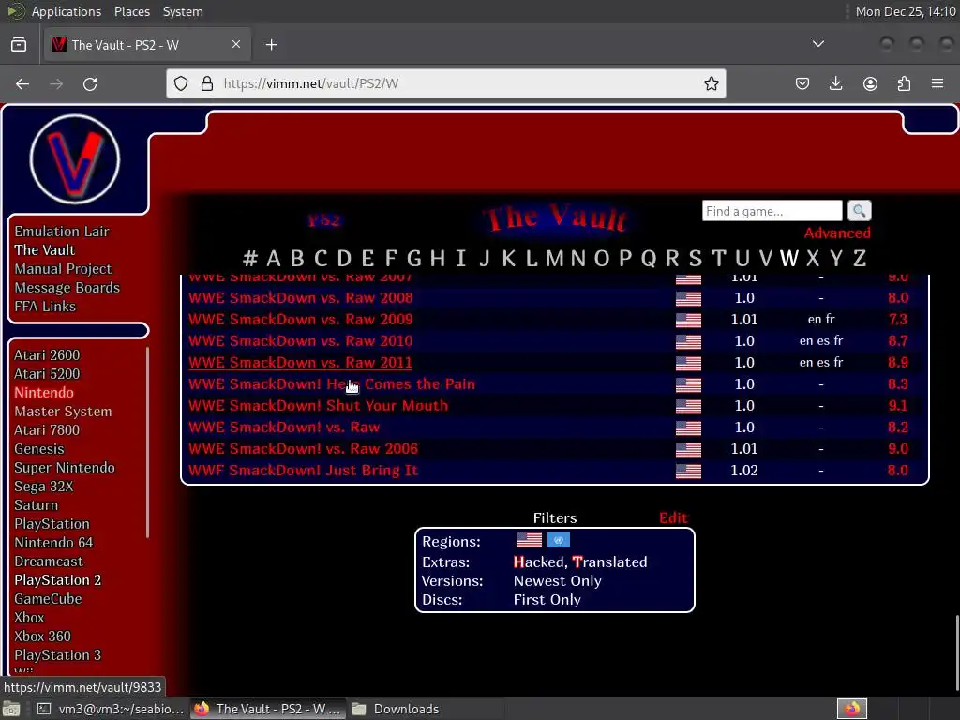Viewport: 960px width, 720px height.
Task: Select GameCube in the systems list
Action: click(48, 599)
